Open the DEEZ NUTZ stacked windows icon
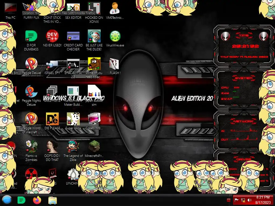The width and height of the screenshot is (275, 206). tap(52, 94)
